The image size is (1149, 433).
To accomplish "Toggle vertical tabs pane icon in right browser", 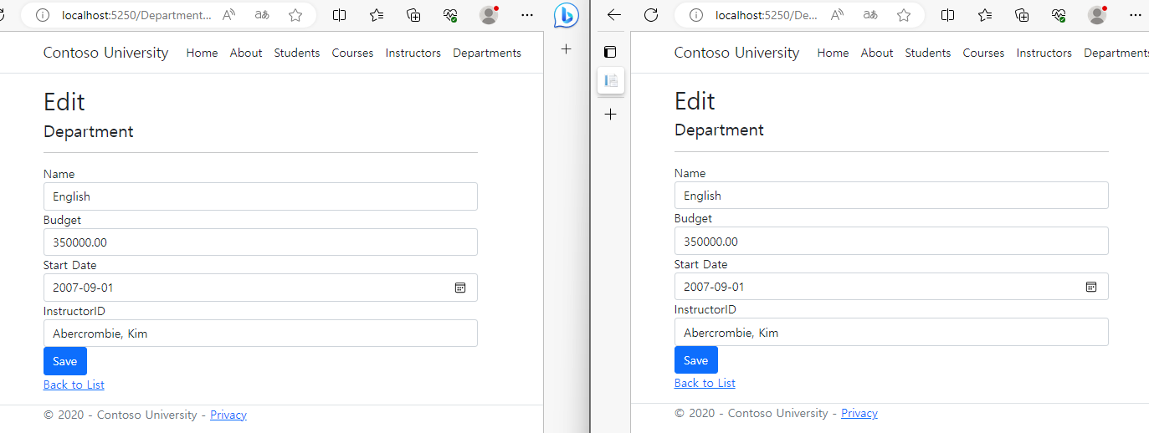I will point(610,52).
